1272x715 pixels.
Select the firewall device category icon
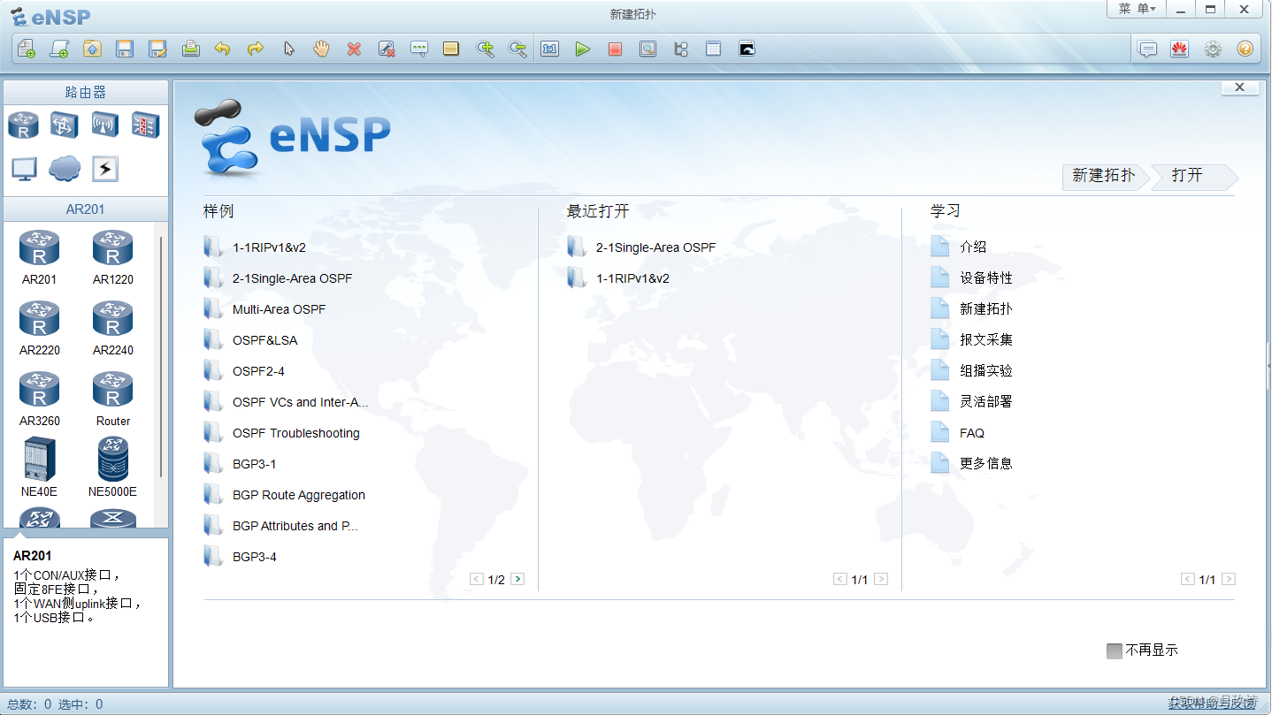click(x=146, y=125)
